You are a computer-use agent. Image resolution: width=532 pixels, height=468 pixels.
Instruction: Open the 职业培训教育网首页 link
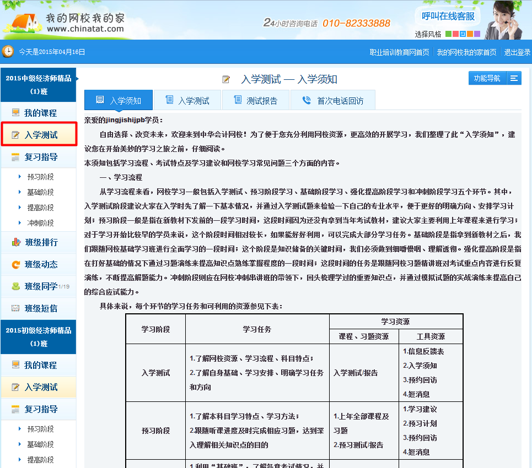[x=399, y=52]
